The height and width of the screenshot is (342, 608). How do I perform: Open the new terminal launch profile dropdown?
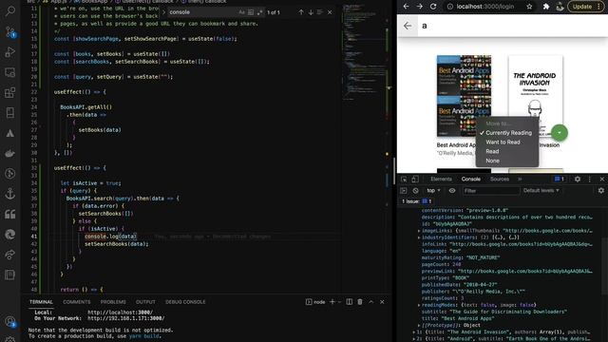339,302
